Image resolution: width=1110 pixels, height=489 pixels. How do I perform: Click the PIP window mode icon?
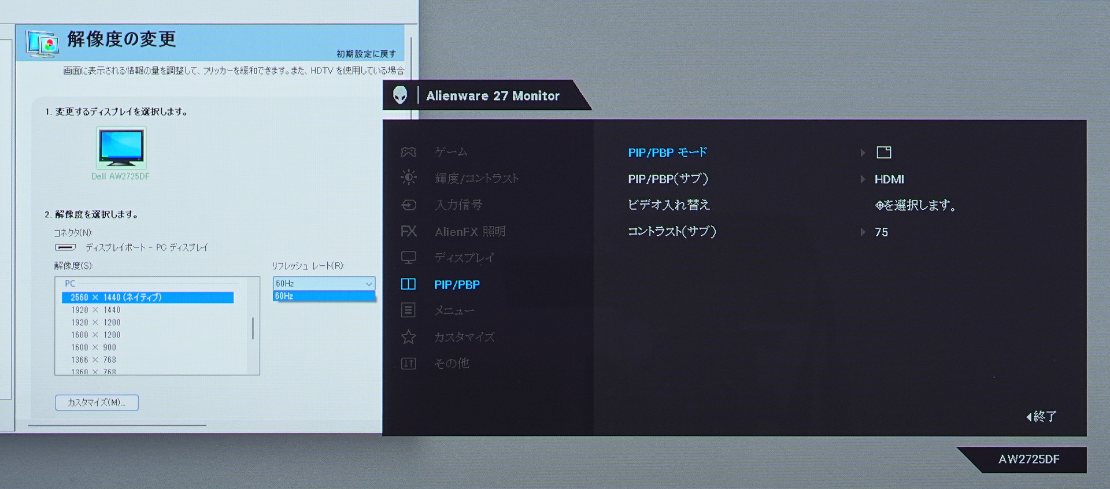pyautogui.click(x=884, y=153)
